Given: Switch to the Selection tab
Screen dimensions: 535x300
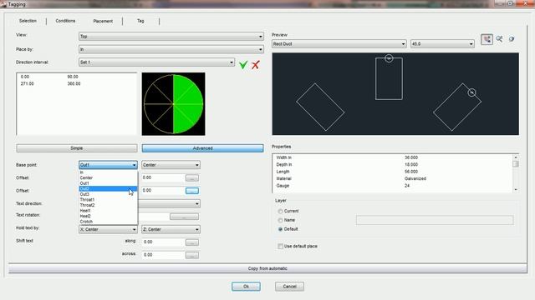Looking at the screenshot, I should point(28,21).
